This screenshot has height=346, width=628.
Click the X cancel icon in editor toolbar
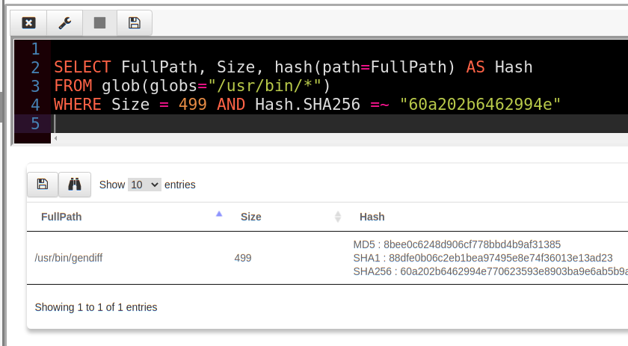click(28, 23)
